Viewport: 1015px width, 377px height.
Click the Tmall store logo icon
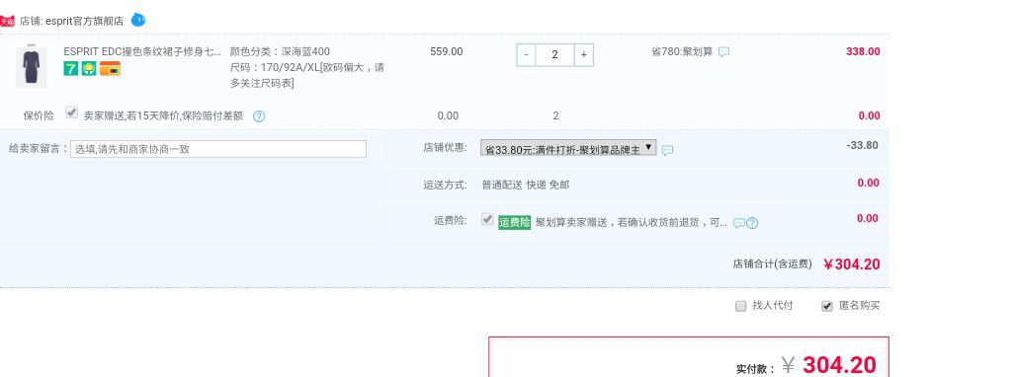pos(7,22)
